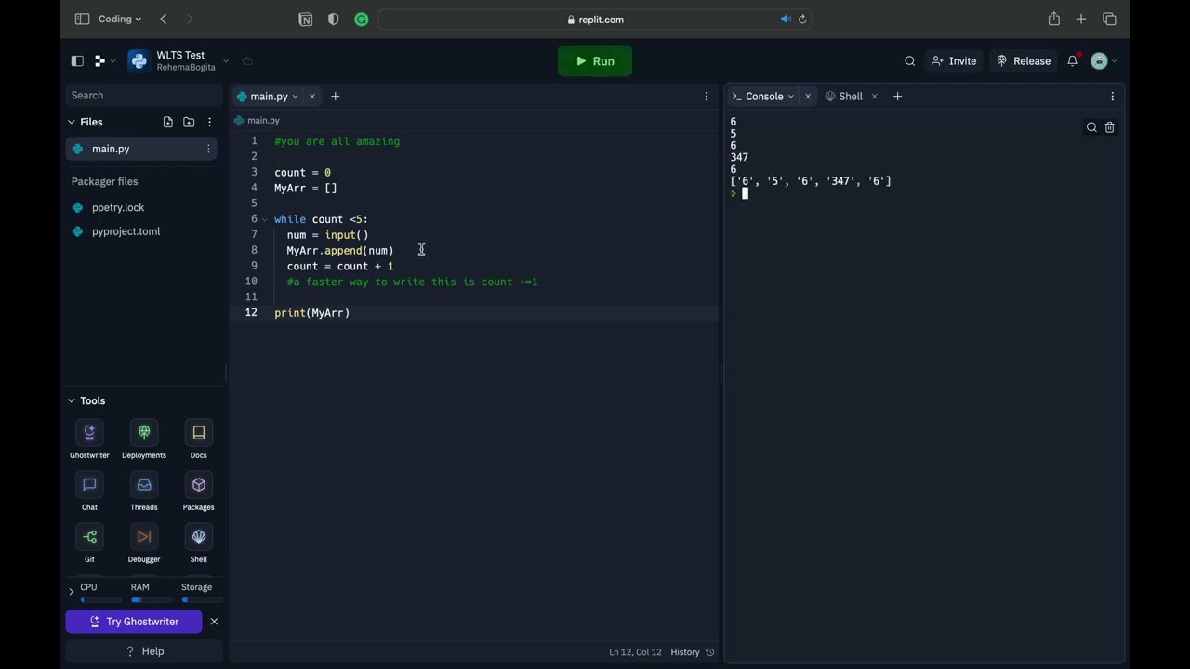Image resolution: width=1190 pixels, height=669 pixels.
Task: Click the Release button
Action: pos(1024,61)
